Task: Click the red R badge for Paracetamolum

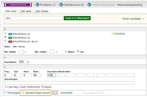Action: 10,42
